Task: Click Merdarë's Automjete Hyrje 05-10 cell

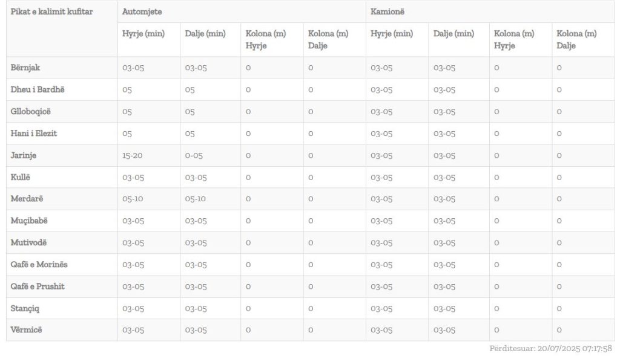Action: click(x=133, y=199)
